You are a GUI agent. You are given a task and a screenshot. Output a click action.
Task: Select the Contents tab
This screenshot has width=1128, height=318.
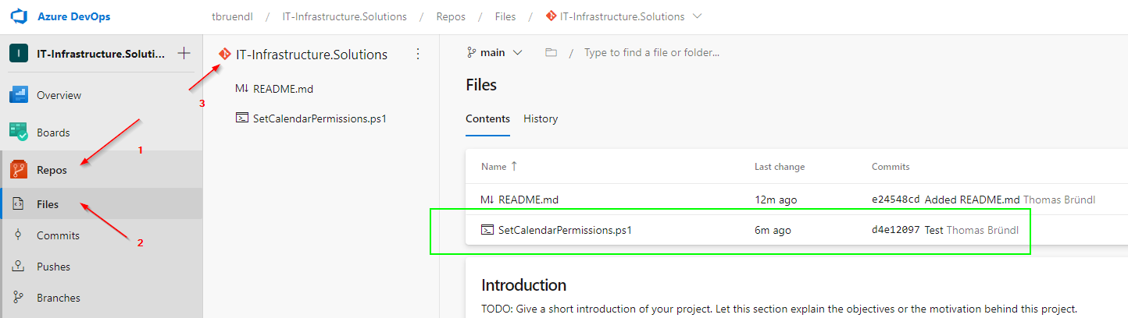(487, 119)
